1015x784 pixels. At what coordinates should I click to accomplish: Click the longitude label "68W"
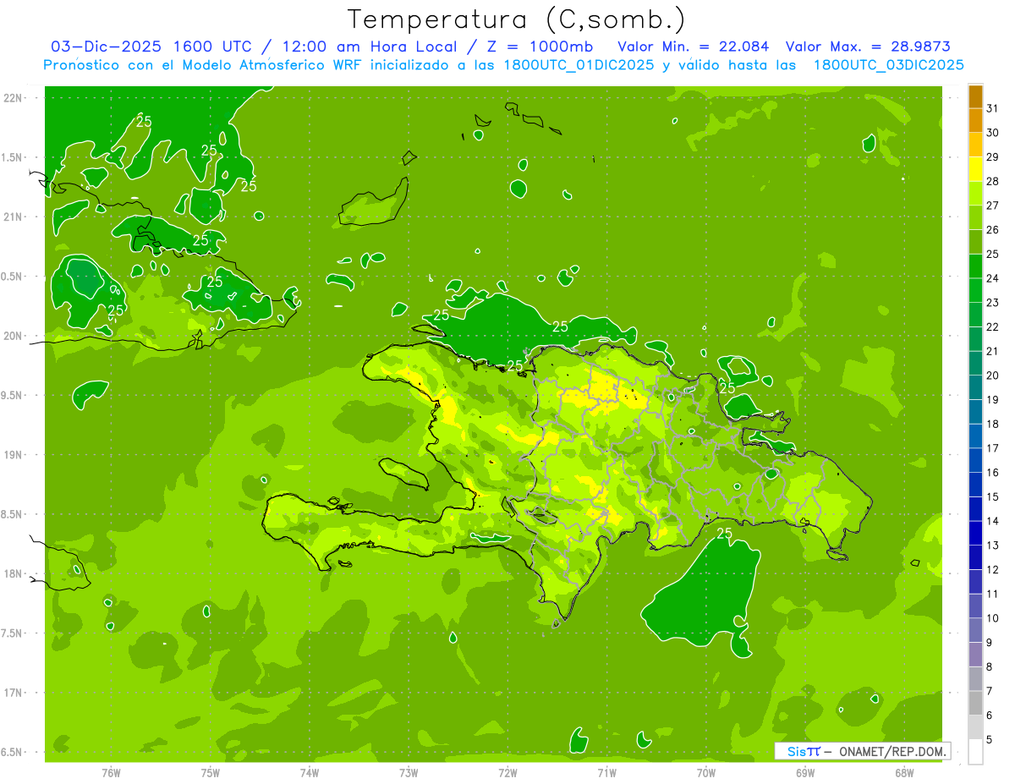pyautogui.click(x=904, y=772)
